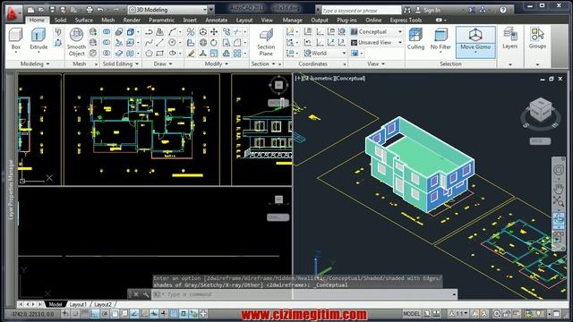This screenshot has height=322, width=573.
Task: Click the Plot printer icon in Quick Access
Action: 90,10
